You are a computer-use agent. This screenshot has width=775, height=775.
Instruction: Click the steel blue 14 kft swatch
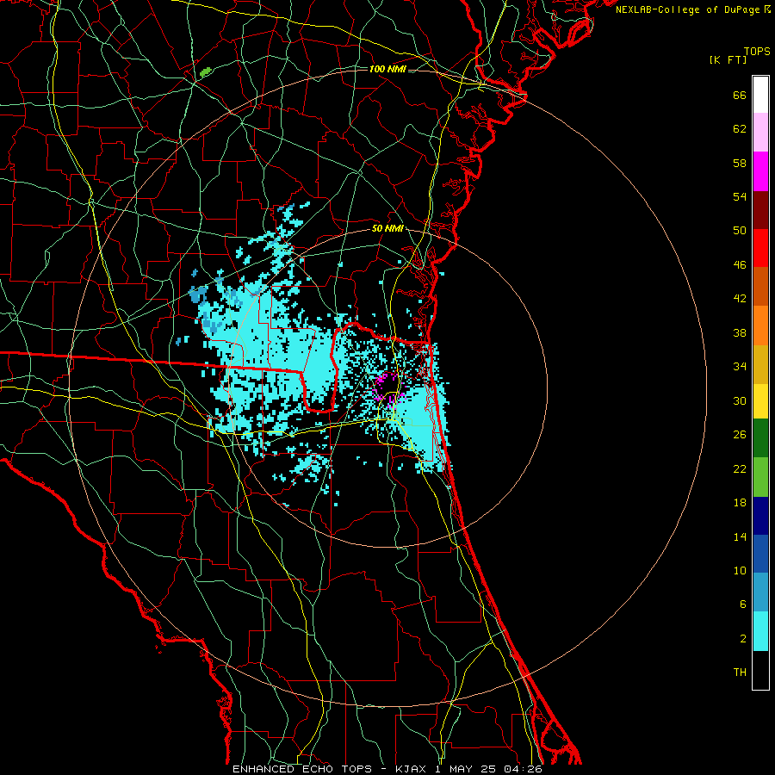(x=760, y=592)
